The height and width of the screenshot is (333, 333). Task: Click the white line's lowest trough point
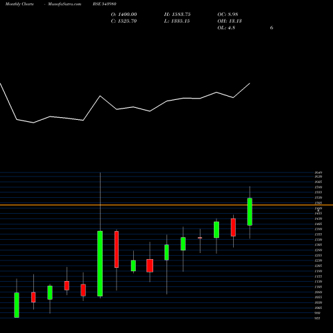point(33,123)
